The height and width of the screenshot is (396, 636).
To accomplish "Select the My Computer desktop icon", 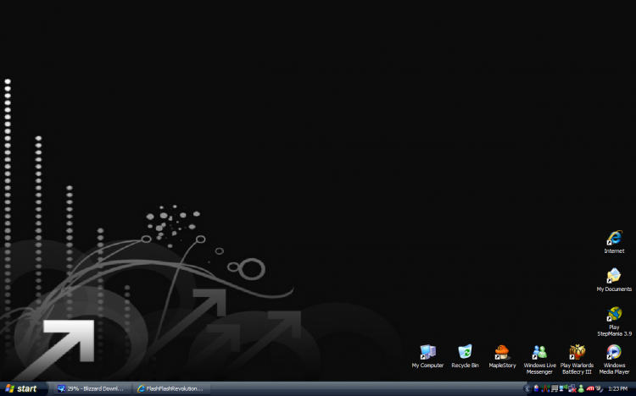I will [427, 354].
